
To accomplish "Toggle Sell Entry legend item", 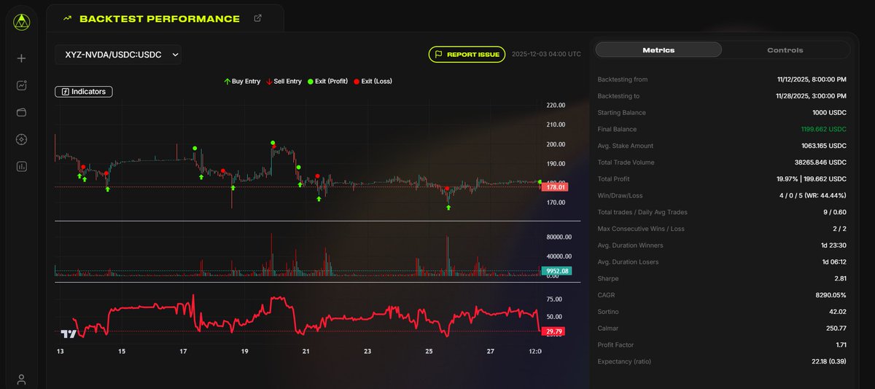I will coord(284,82).
